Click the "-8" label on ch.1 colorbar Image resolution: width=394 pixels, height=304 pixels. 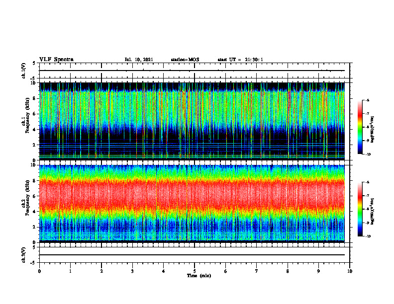coord(367,127)
